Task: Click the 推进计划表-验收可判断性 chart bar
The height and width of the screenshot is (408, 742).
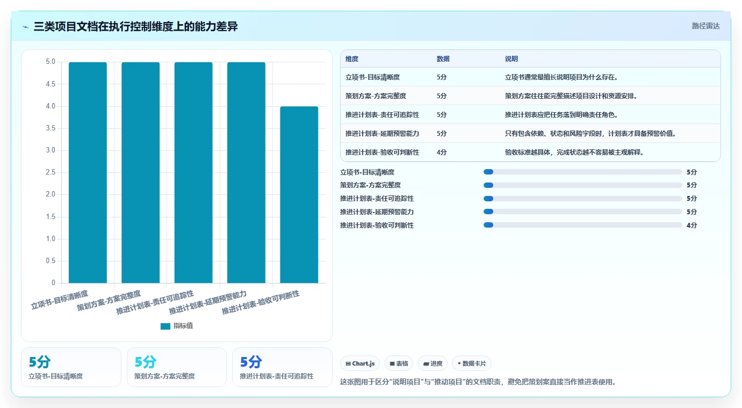Action: point(299,194)
